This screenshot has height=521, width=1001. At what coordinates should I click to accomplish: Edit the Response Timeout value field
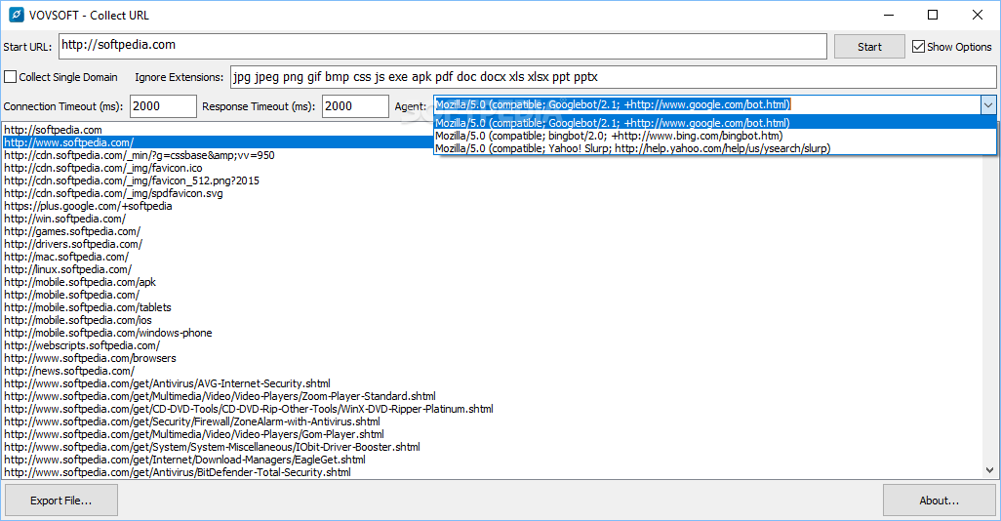tap(355, 106)
